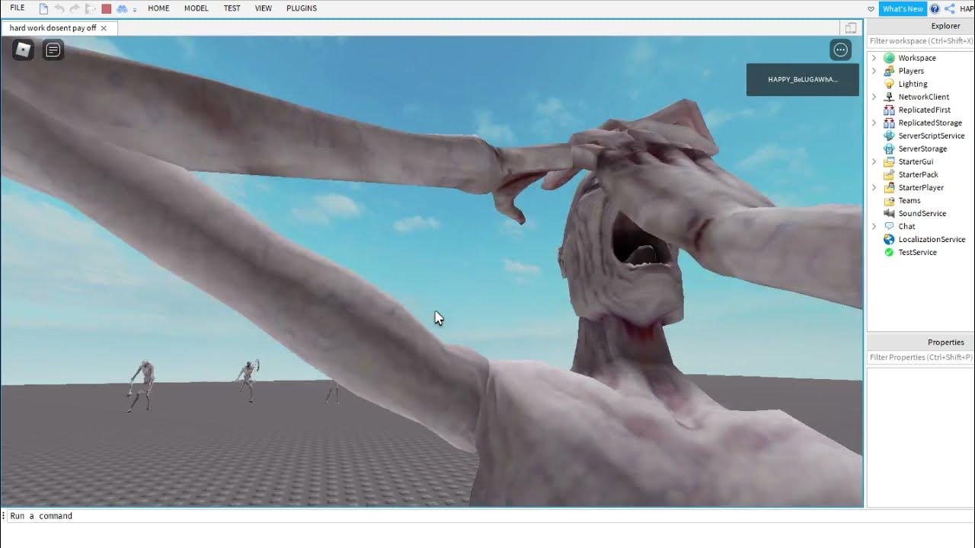Expand the NetworkClient tree node
975x548 pixels.
point(874,97)
